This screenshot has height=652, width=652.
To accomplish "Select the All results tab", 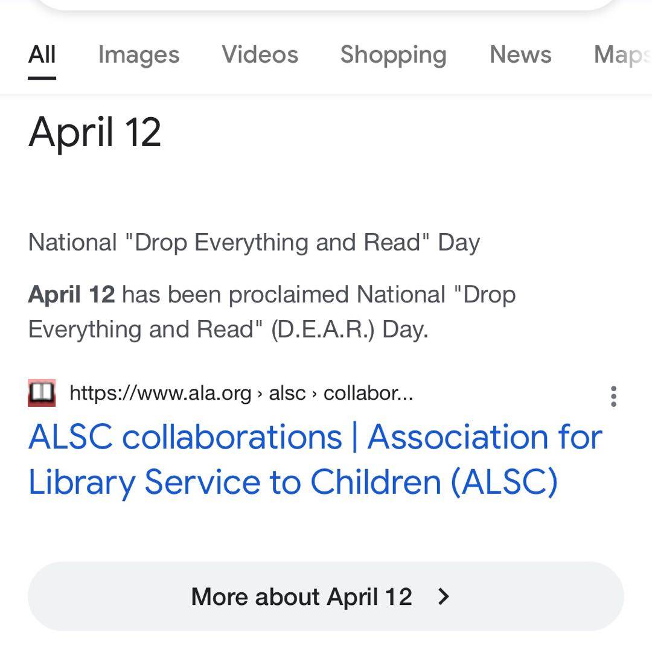I will click(x=42, y=55).
